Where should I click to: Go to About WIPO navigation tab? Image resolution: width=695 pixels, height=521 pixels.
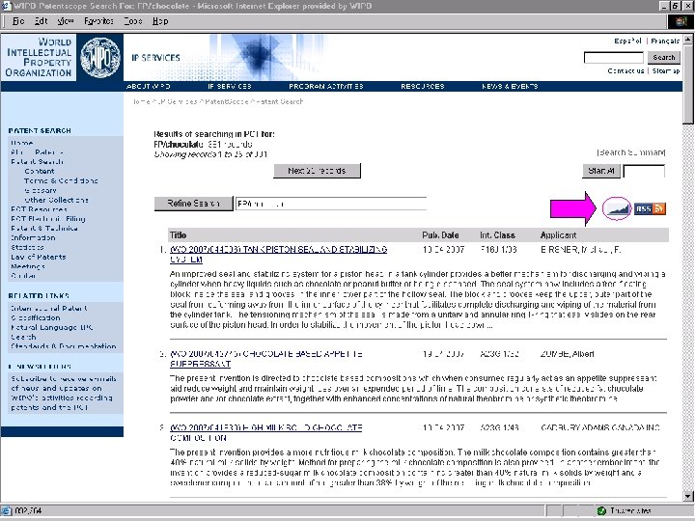point(148,87)
